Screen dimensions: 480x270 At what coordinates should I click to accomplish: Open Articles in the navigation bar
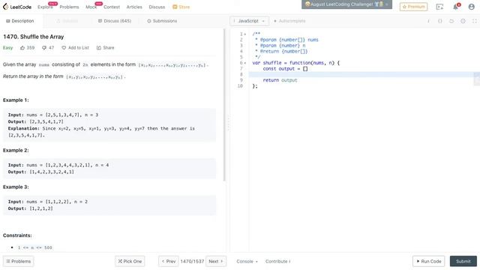pyautogui.click(x=134, y=7)
